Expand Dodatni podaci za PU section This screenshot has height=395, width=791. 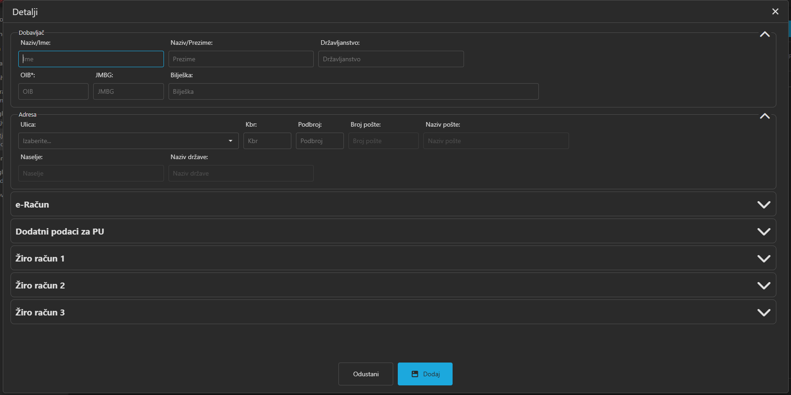(x=764, y=231)
